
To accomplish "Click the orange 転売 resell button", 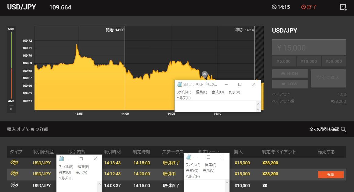I will click(331, 174).
